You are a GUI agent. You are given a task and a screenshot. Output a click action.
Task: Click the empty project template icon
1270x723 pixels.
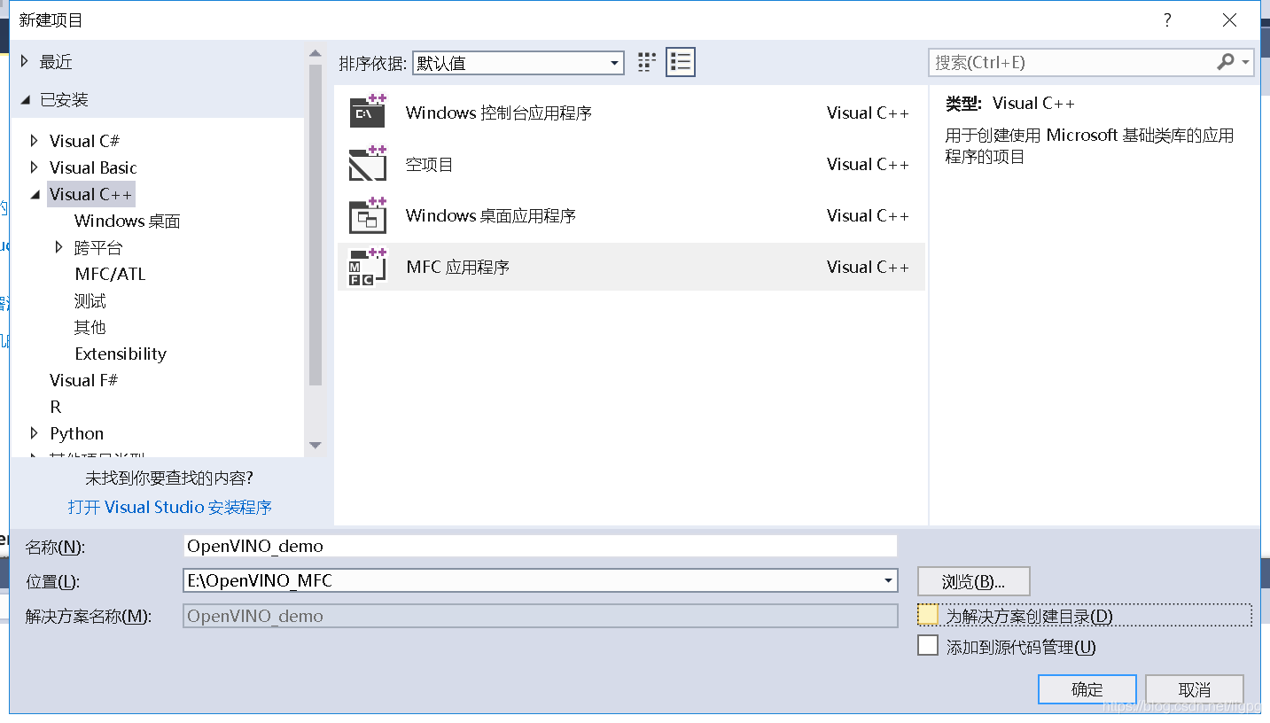(x=368, y=164)
